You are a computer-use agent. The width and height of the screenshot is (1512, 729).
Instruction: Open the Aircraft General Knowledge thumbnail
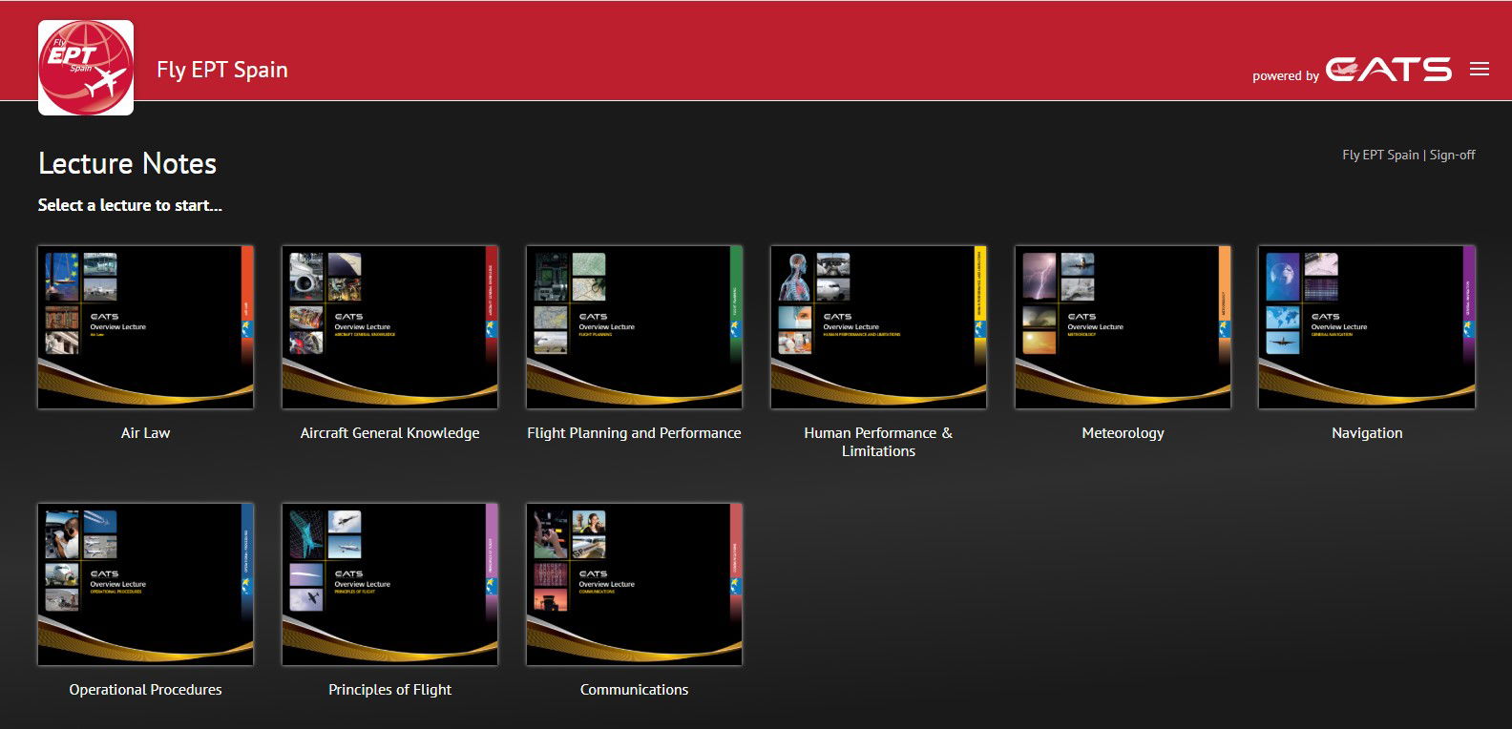tap(389, 327)
